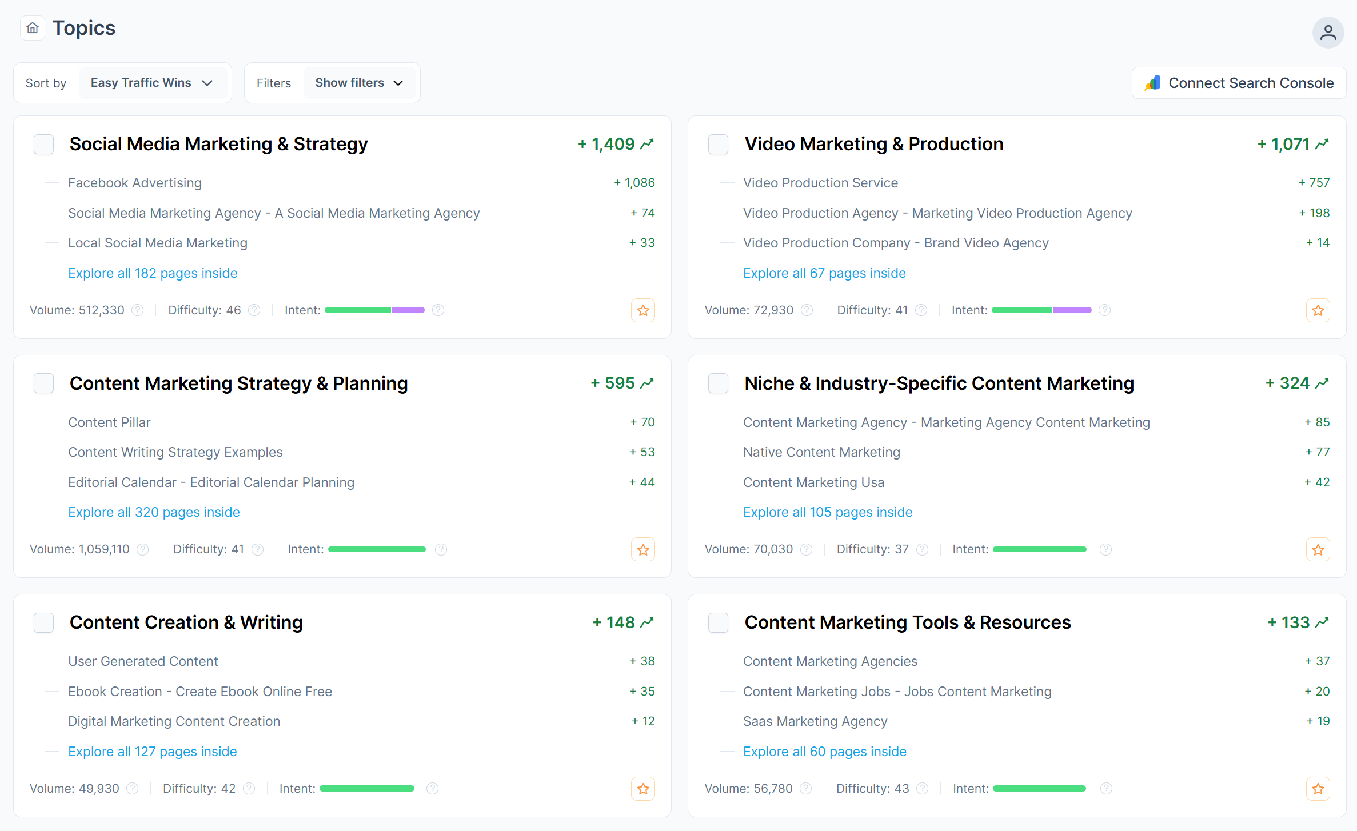The image size is (1357, 831).
Task: Star the Social Media Marketing & Strategy topic
Action: click(x=642, y=310)
